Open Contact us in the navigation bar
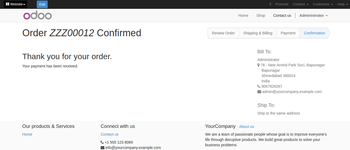Screen dimensions: 350x150 coord(282,15)
